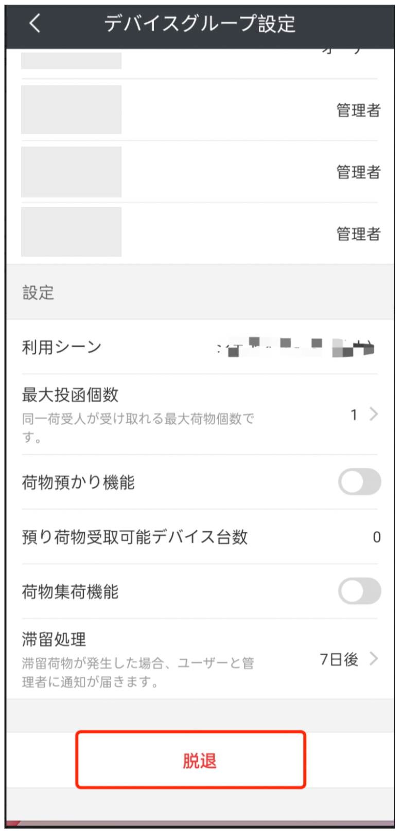This screenshot has width=403, height=831.
Task: Click the 設定 section header
Action: point(38,293)
